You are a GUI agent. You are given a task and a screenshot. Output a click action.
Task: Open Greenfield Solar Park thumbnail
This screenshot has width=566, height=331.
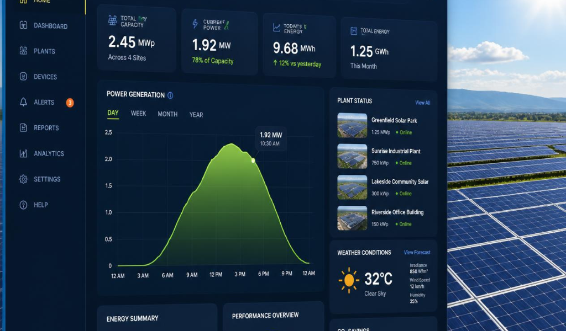click(x=352, y=125)
